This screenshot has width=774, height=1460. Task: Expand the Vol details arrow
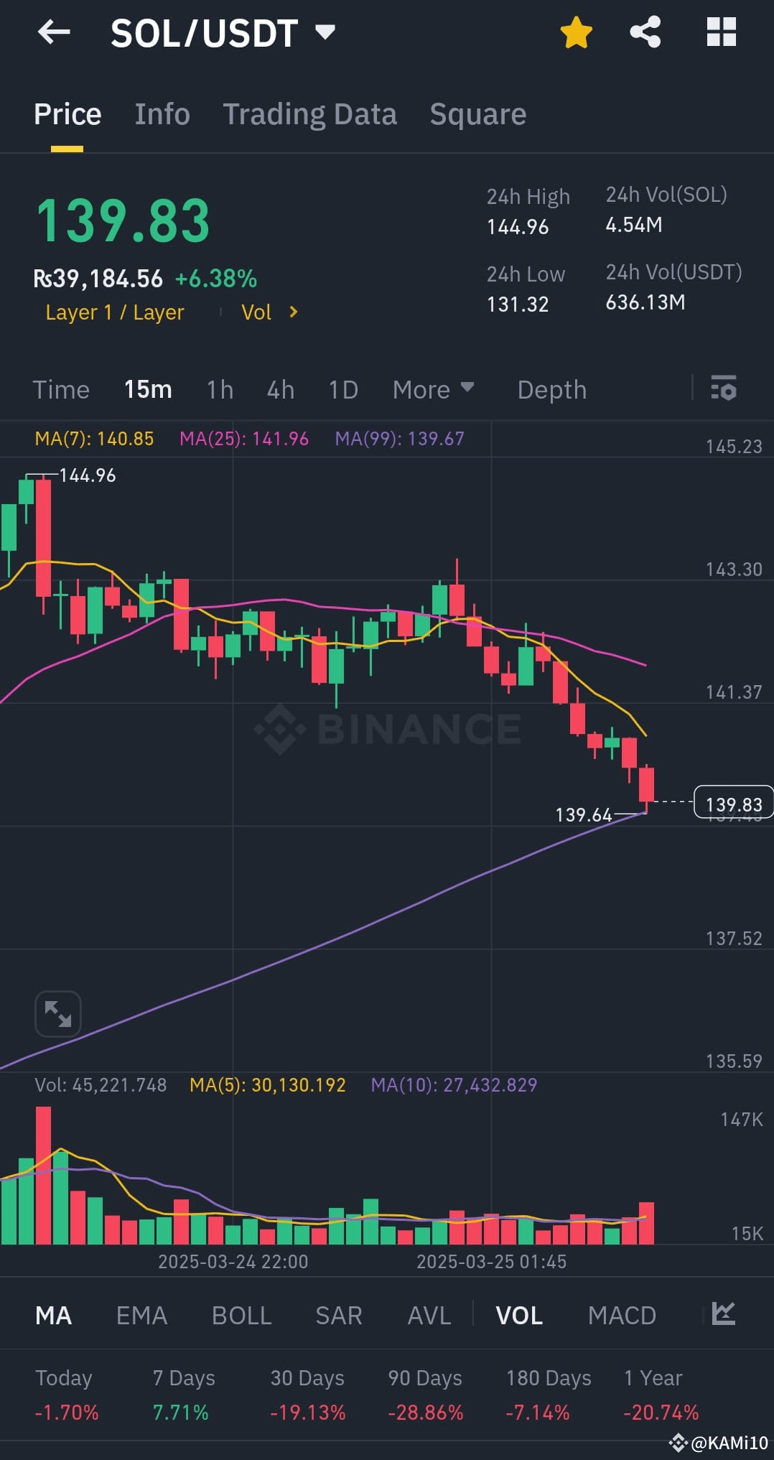coord(293,312)
